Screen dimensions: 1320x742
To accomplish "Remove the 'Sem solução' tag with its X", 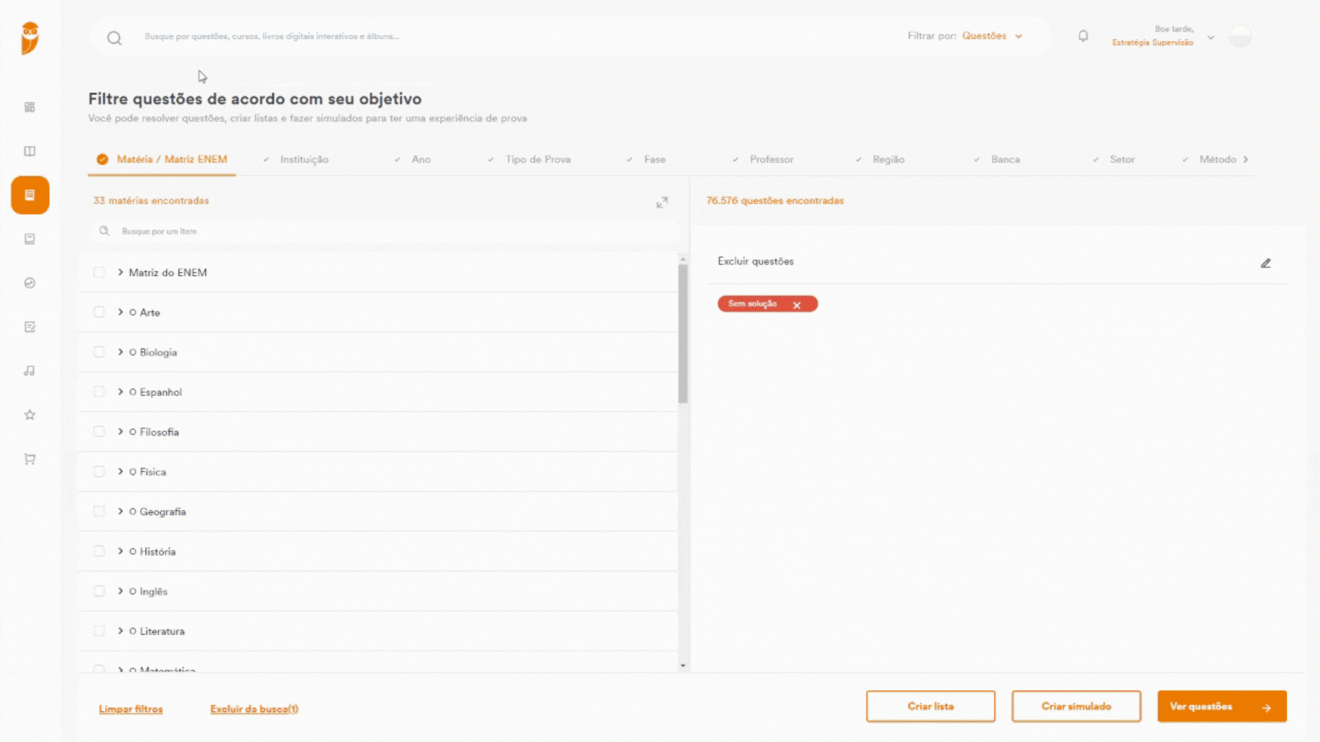I will pos(797,305).
